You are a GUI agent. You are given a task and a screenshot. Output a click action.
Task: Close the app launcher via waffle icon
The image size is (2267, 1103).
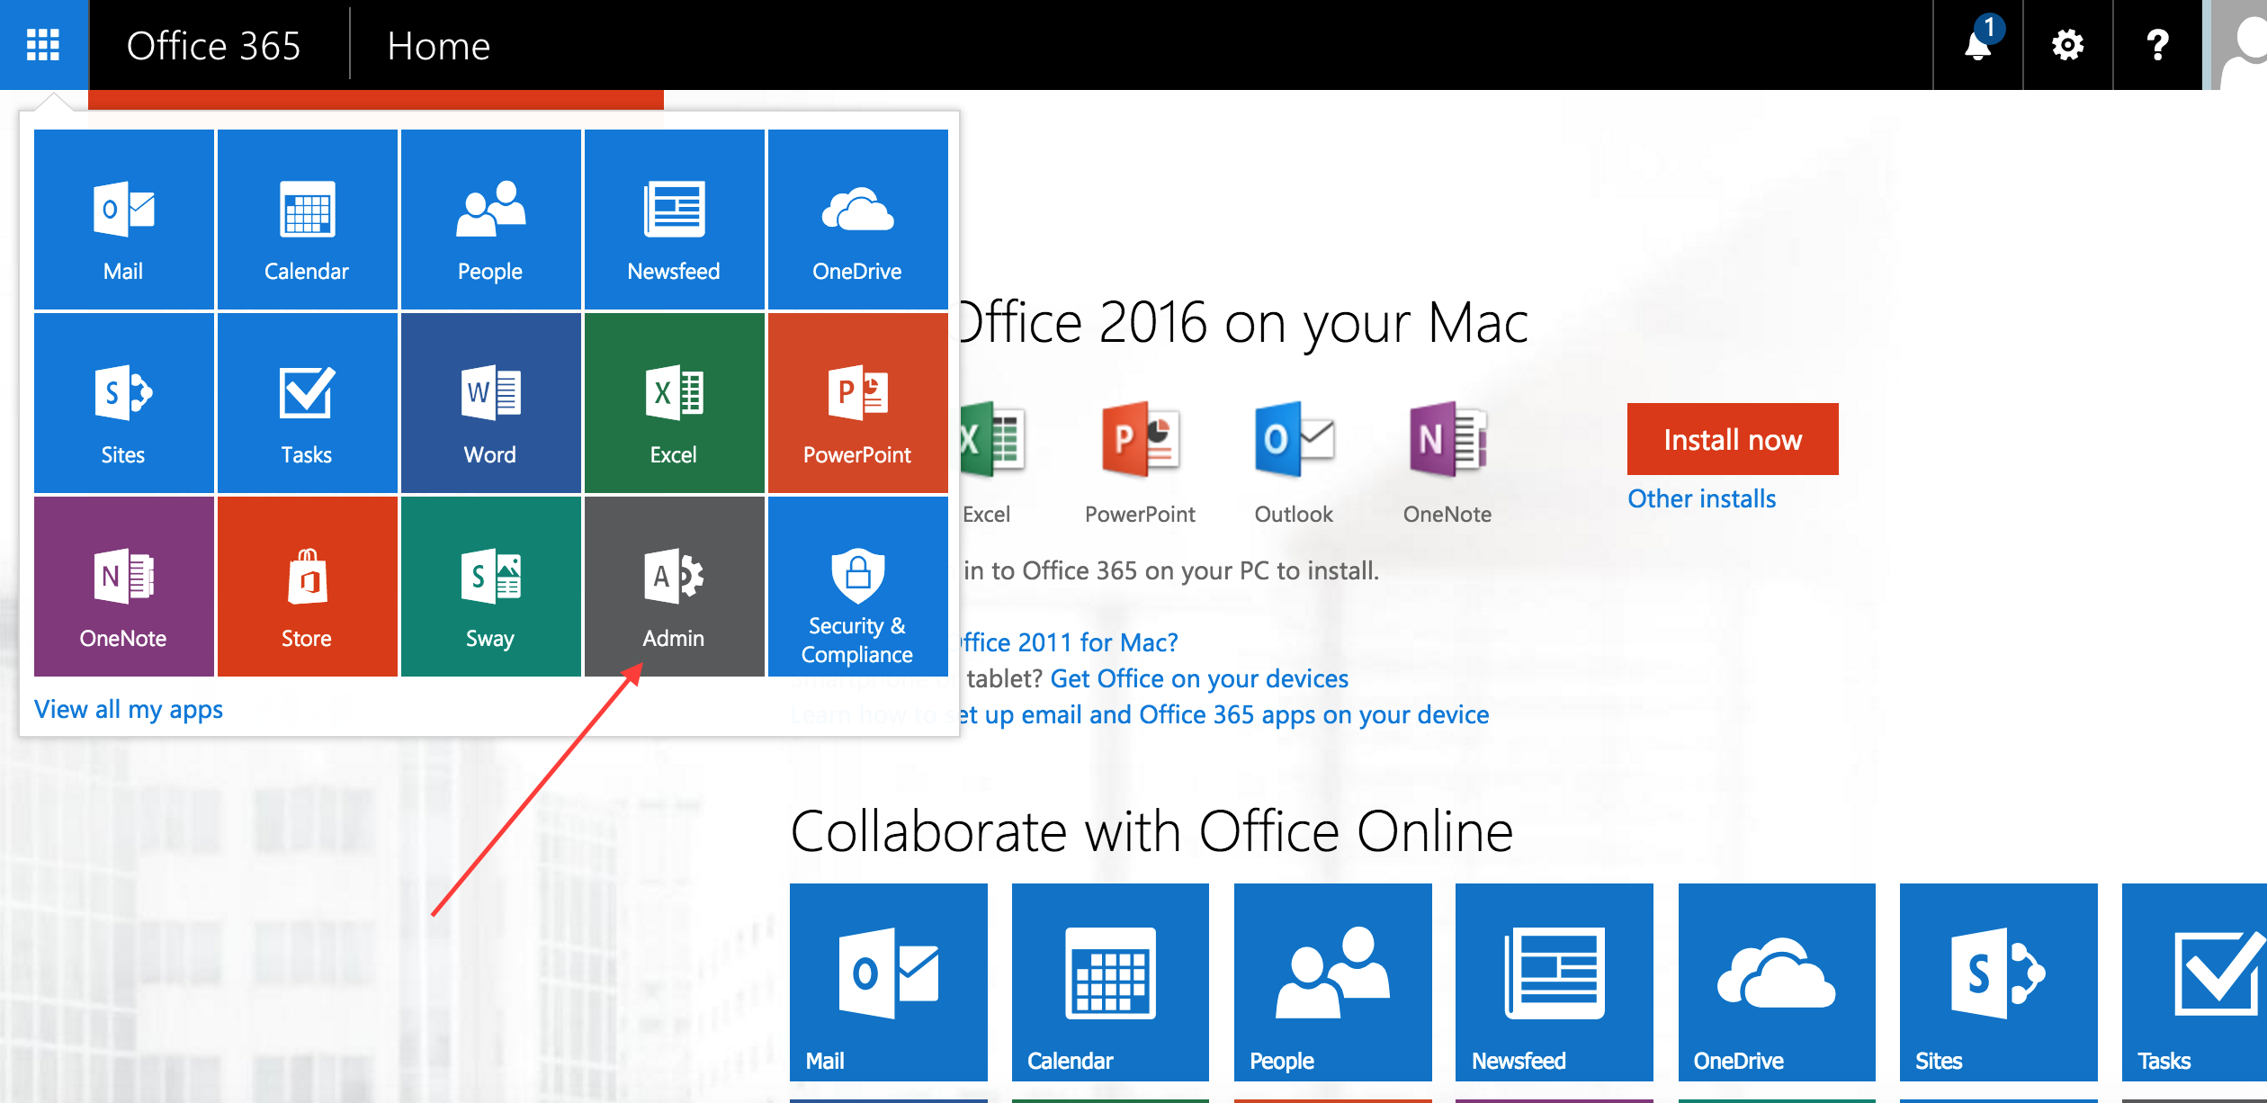43,44
